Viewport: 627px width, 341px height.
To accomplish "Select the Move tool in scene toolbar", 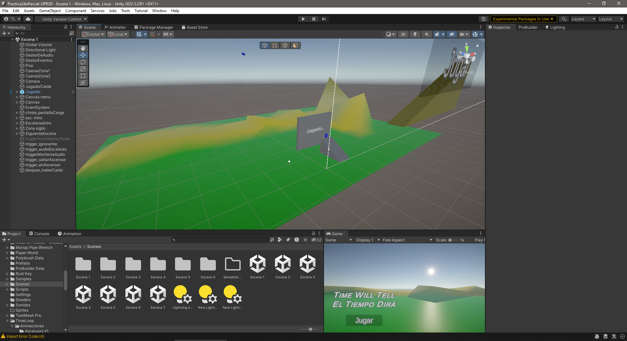I will click(x=83, y=55).
